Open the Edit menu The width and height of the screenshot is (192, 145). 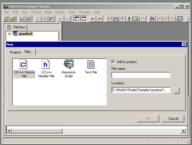pos(15,12)
